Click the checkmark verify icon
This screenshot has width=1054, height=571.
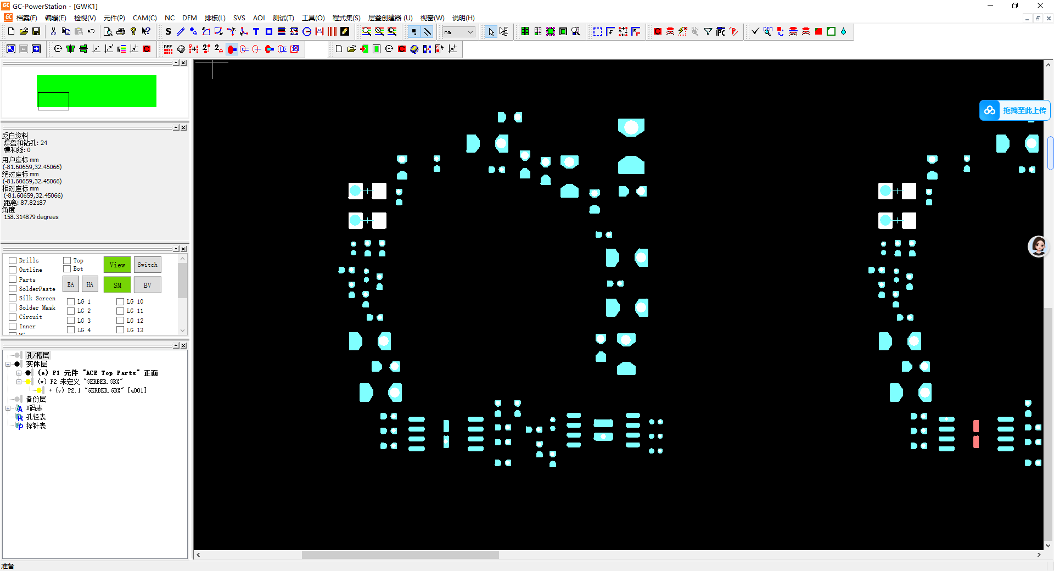(755, 32)
